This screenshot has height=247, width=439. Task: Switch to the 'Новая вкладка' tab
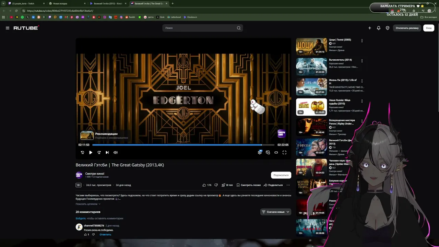67,3
